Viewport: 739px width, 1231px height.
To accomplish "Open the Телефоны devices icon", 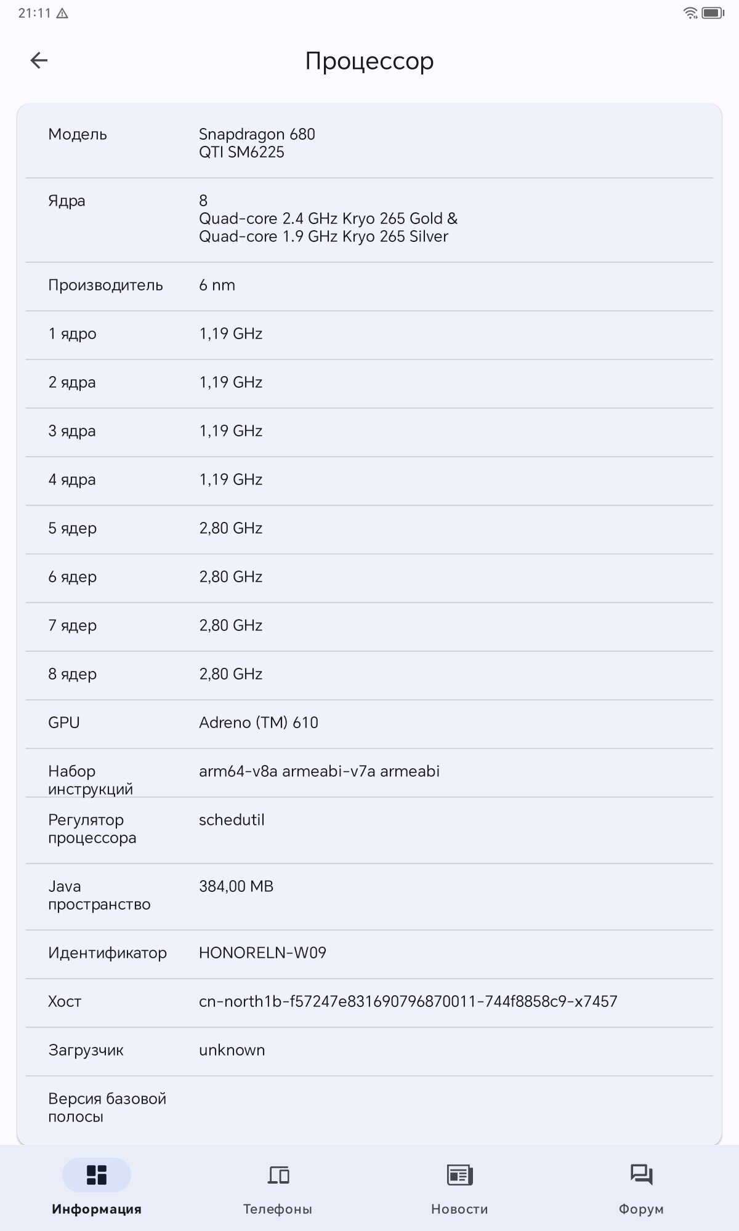I will coord(278,1175).
